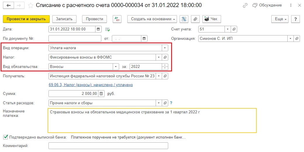This screenshot has height=152, width=304.
Task: Open the Налог item form
Action: [x=165, y=57]
